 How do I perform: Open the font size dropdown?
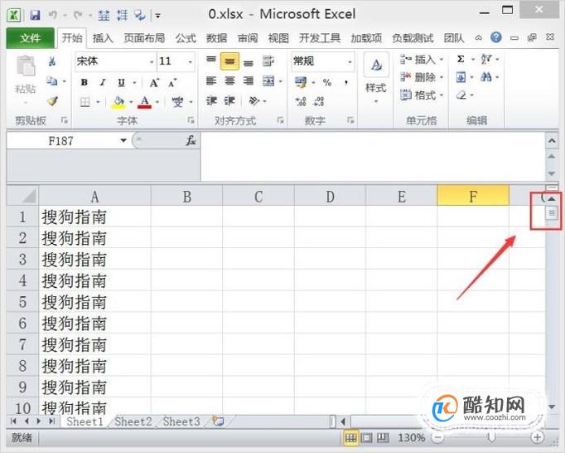pos(191,61)
